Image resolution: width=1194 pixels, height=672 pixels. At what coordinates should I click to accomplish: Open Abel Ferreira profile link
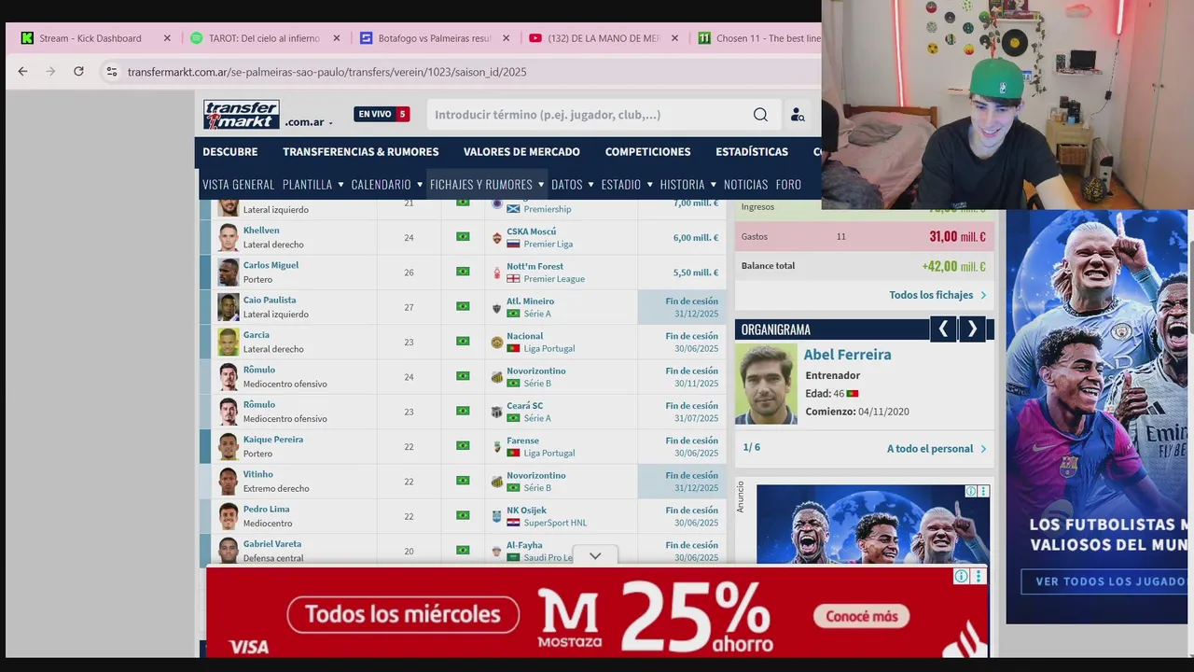point(847,355)
